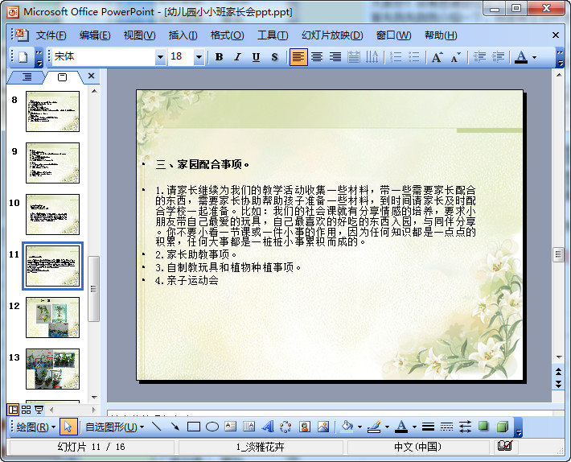Viewport: 571px width, 462px height.
Task: Select the Select Objects arrow tool
Action: tap(68, 427)
